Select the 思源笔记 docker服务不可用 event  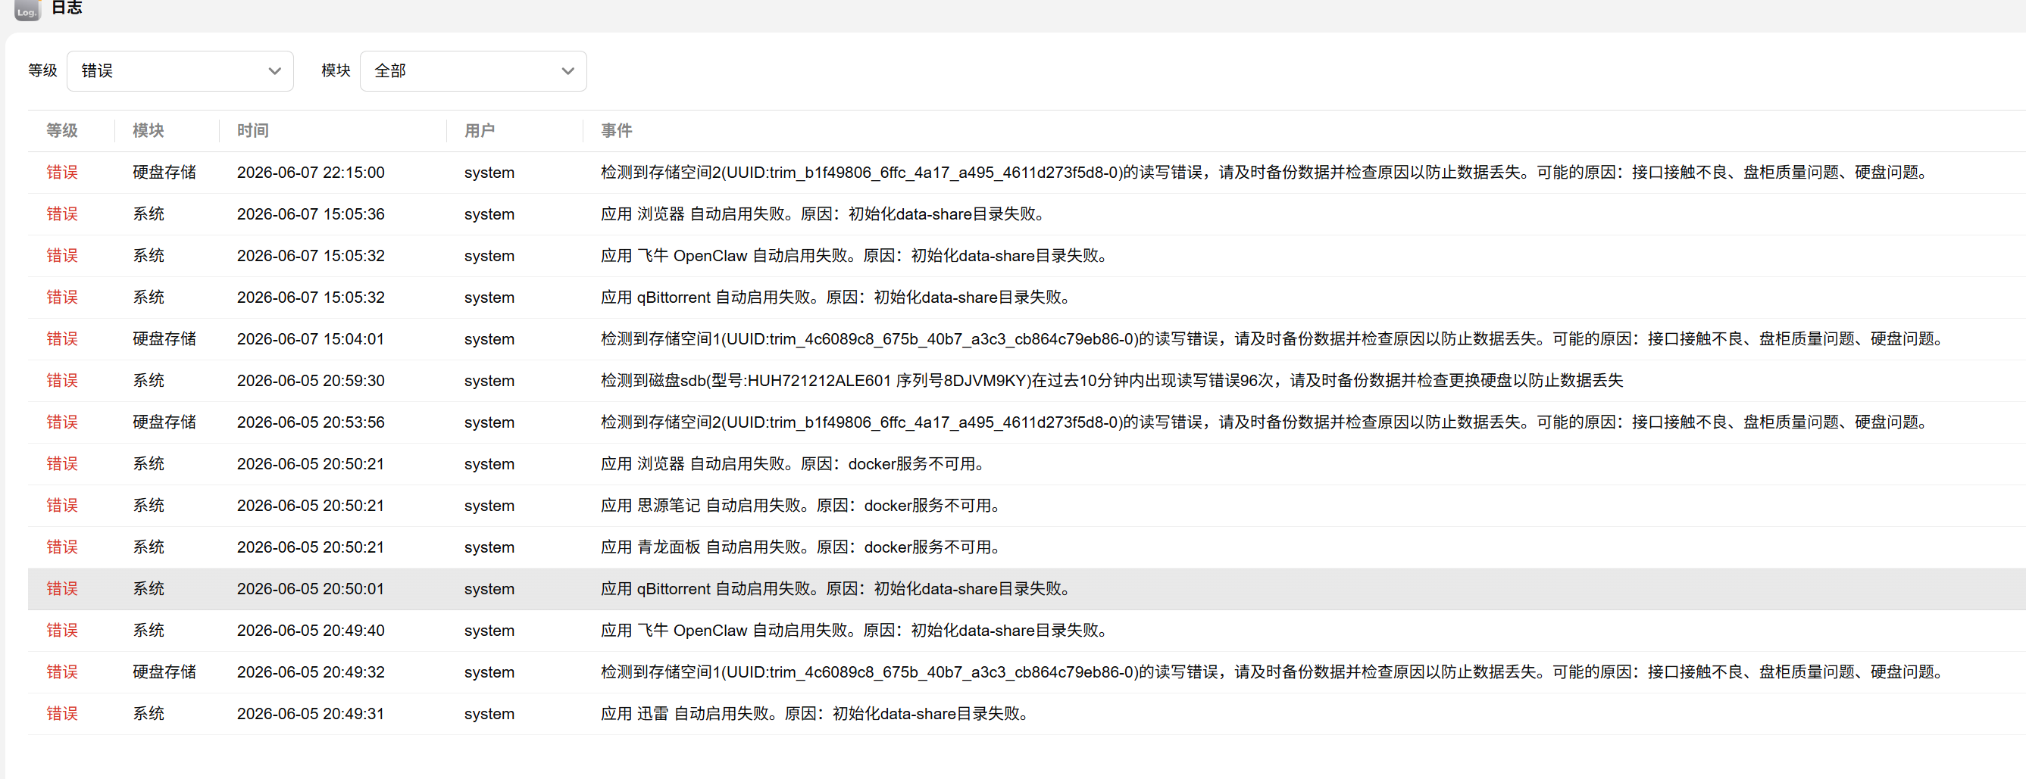click(802, 506)
